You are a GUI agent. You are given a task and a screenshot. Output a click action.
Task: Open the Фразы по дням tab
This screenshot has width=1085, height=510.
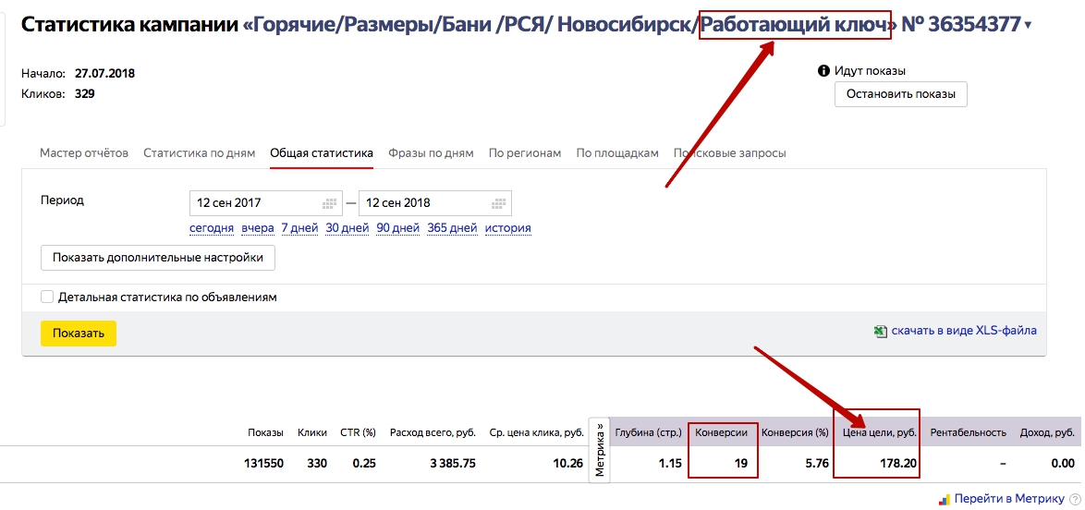431,153
